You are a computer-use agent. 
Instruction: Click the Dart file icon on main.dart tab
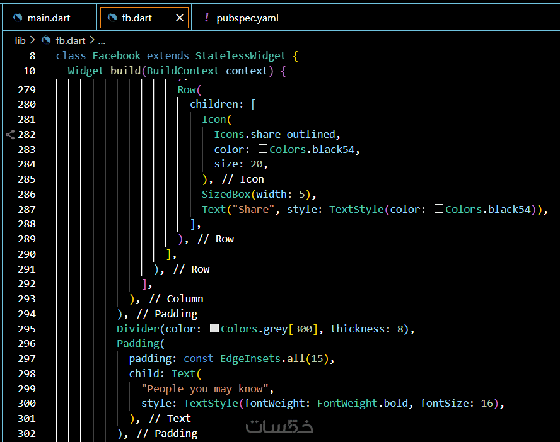(x=18, y=18)
